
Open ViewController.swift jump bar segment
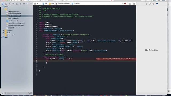(x=63, y=3)
